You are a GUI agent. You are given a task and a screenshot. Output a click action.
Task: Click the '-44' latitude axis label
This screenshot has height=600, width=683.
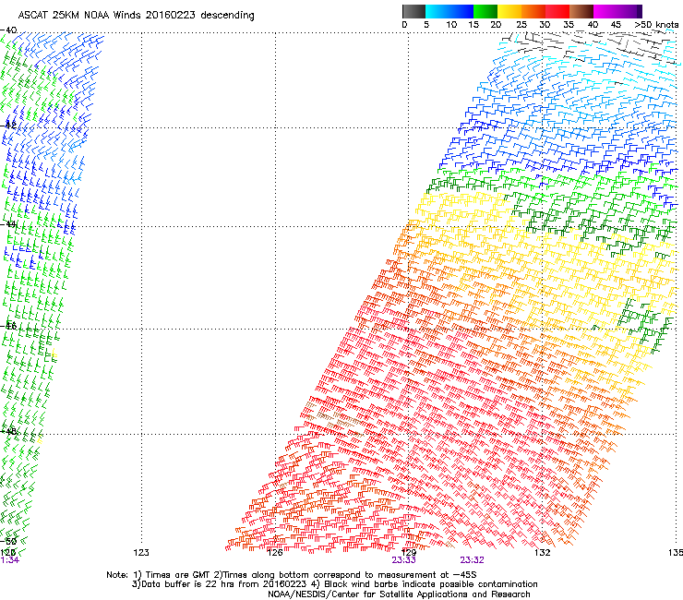point(8,224)
